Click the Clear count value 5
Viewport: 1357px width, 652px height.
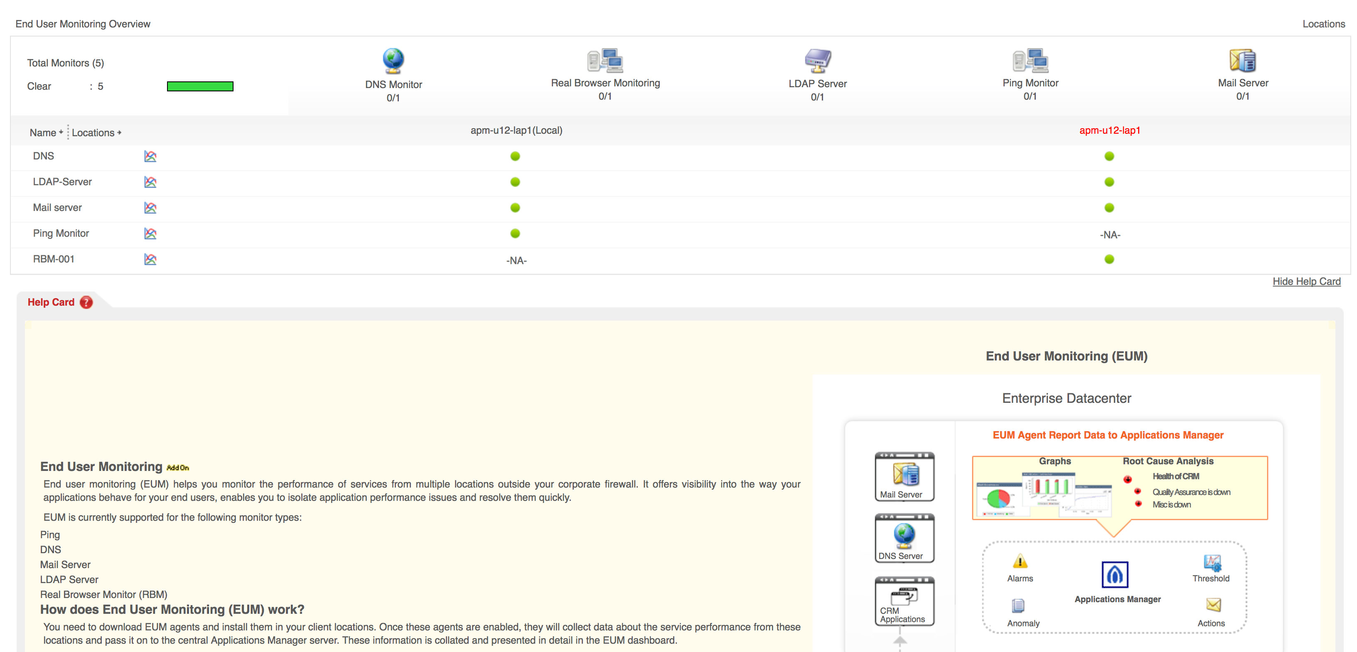pyautogui.click(x=101, y=86)
